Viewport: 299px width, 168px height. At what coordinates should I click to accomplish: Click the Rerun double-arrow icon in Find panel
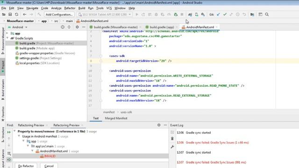pos(9,132)
